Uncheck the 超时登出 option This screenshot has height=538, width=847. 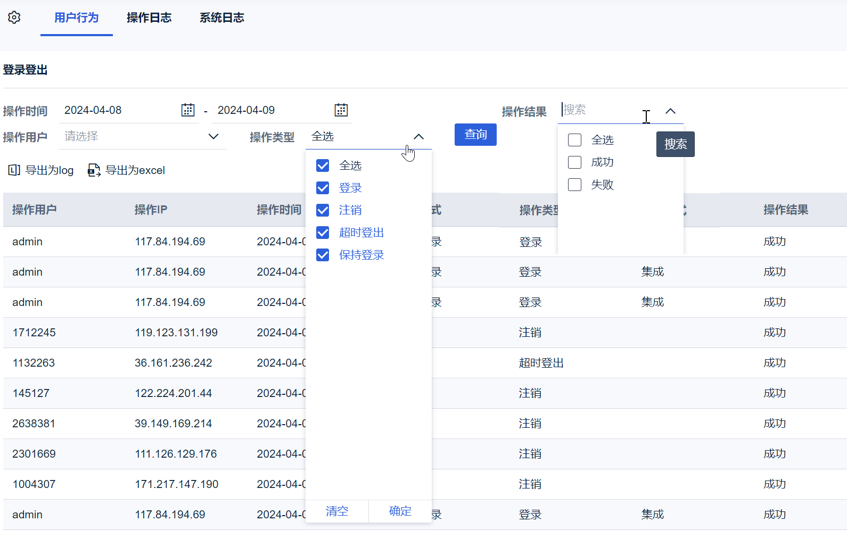[x=323, y=233]
